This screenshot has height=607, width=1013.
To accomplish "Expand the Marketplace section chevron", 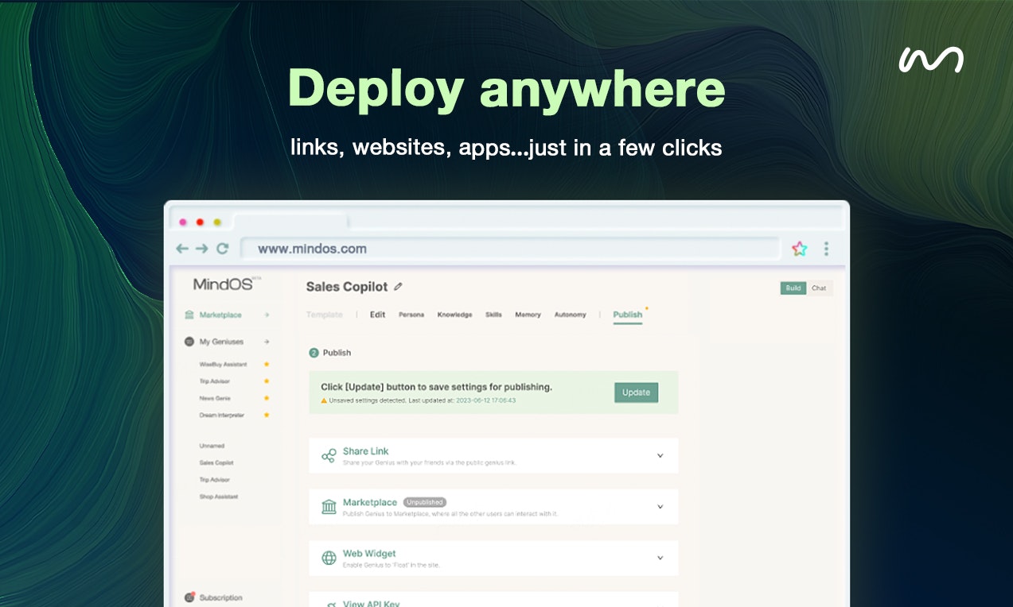I will (660, 507).
